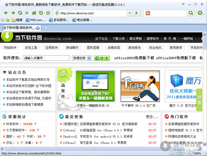Open the 多玩游戏 bookmark

point(59,20)
